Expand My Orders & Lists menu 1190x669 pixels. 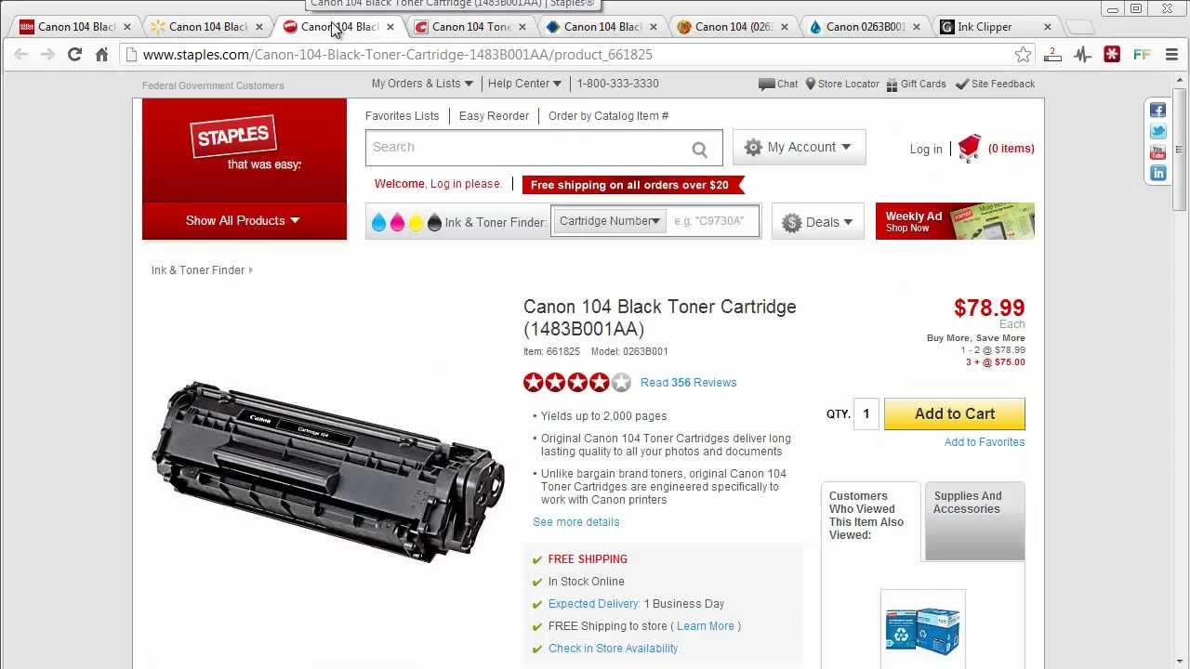[x=422, y=84]
